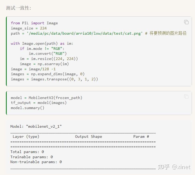Viewport: 195px width, 175px height.
Task: Click the 'from PIL import Image' line
Action: [34, 23]
